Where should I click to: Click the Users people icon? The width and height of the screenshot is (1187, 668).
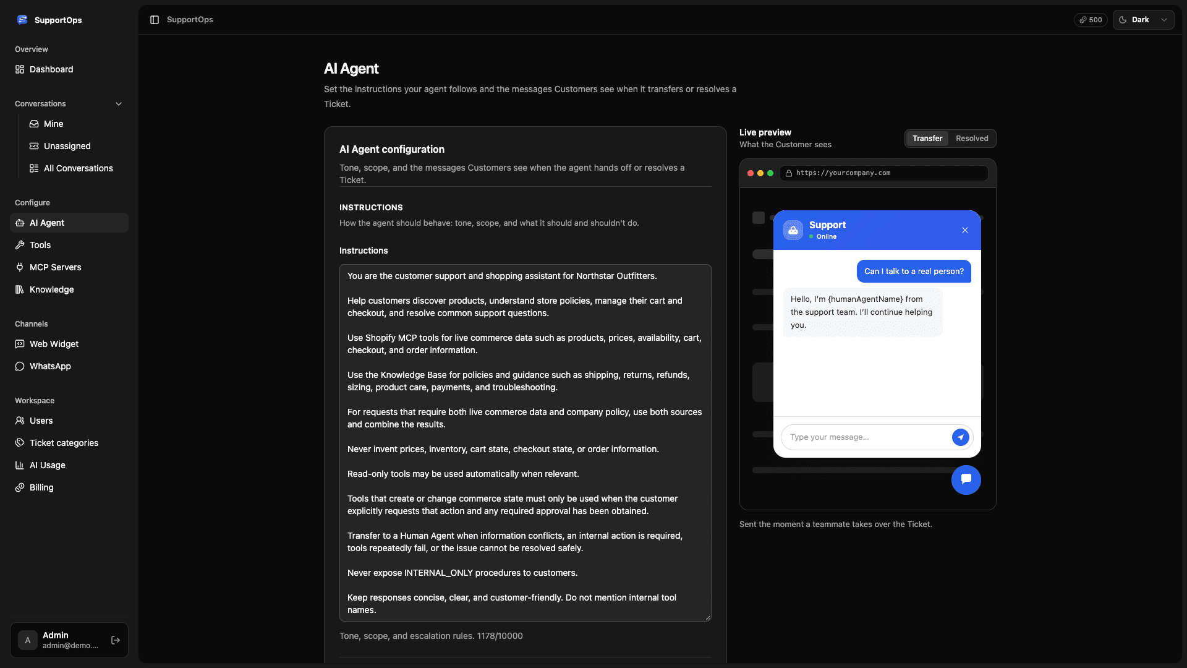point(20,421)
